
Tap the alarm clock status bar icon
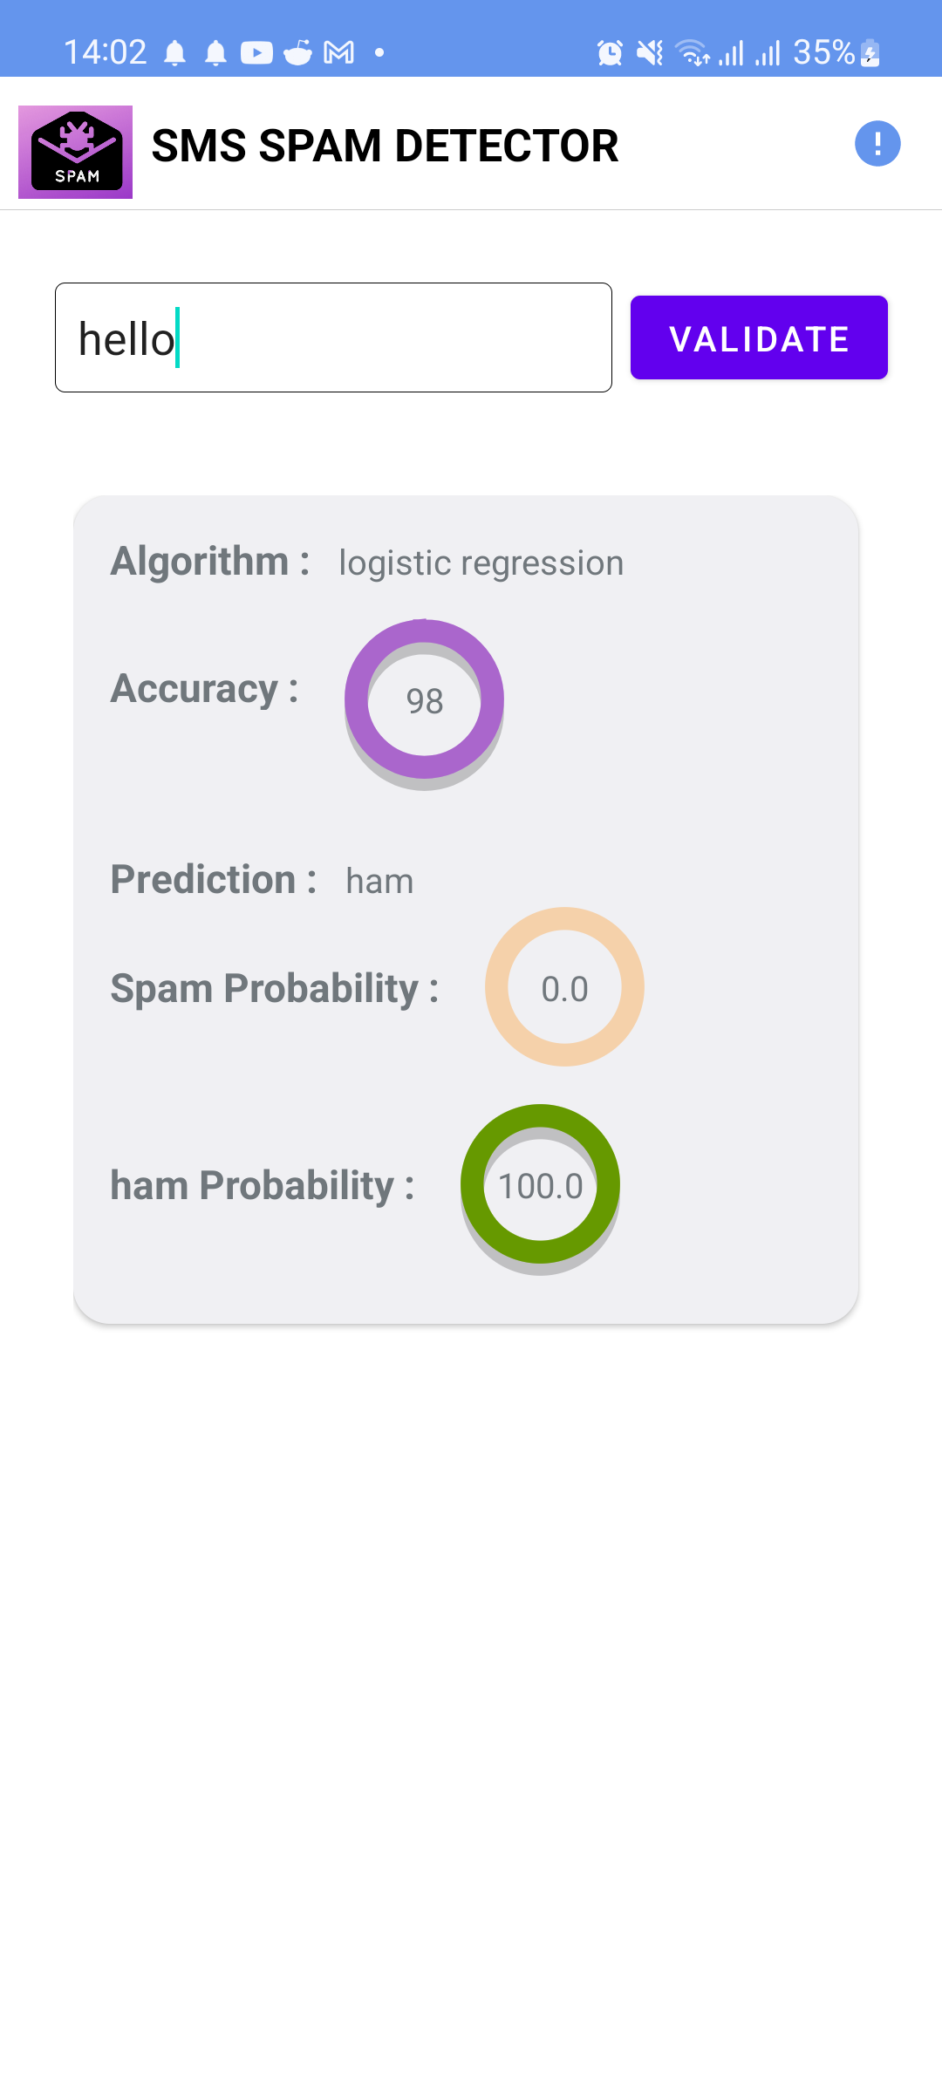coord(609,52)
